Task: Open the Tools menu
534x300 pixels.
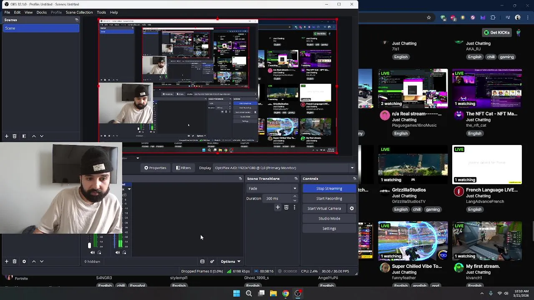Action: click(101, 12)
